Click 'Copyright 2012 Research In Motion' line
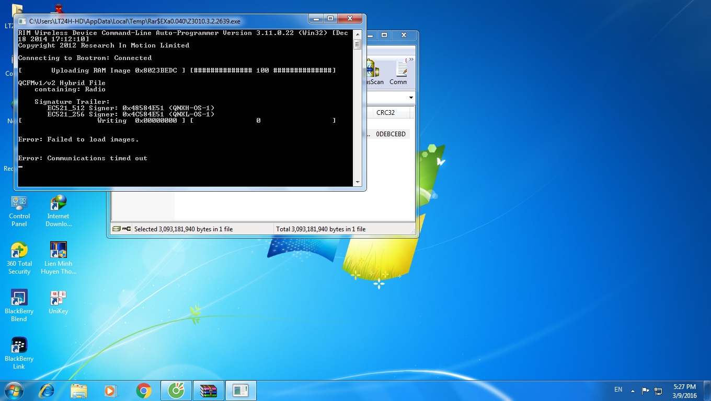Image resolution: width=711 pixels, height=401 pixels. [x=104, y=45]
